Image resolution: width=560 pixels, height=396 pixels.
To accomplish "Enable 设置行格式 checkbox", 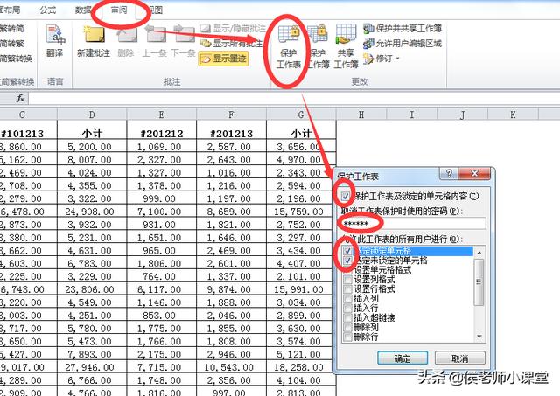I will pos(347,289).
